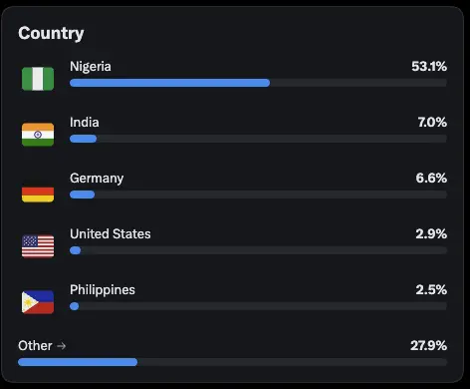Click the Germany country label

click(x=97, y=179)
